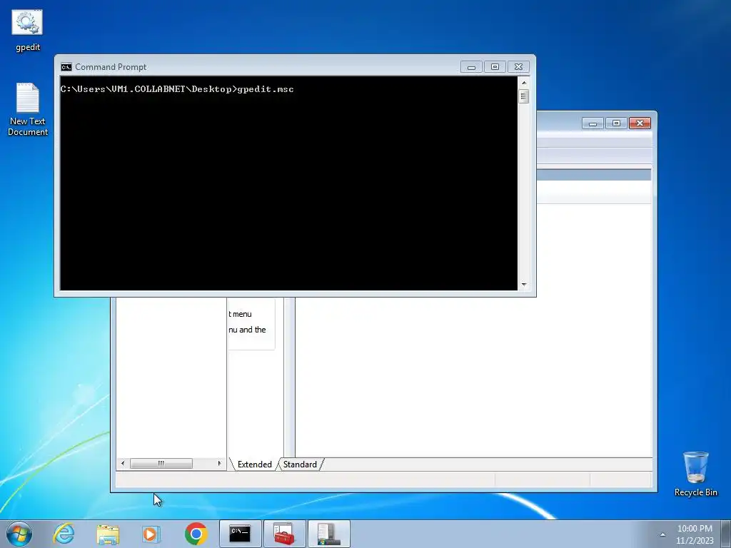
Task: Open the Recycle Bin icon
Action: [695, 474]
